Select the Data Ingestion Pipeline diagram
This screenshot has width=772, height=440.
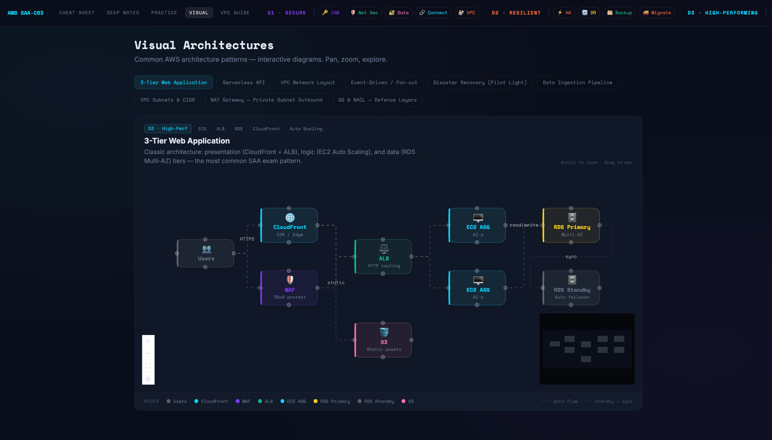(577, 82)
